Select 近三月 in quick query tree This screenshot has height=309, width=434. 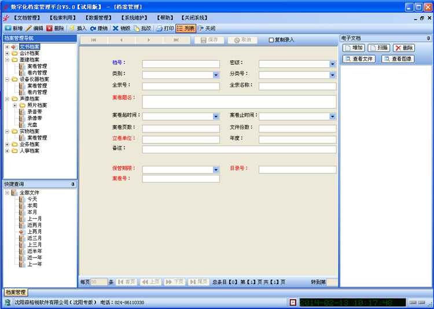point(34,238)
